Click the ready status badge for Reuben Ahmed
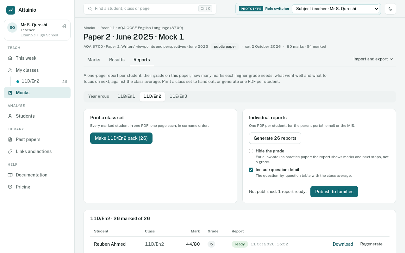 tap(240, 244)
